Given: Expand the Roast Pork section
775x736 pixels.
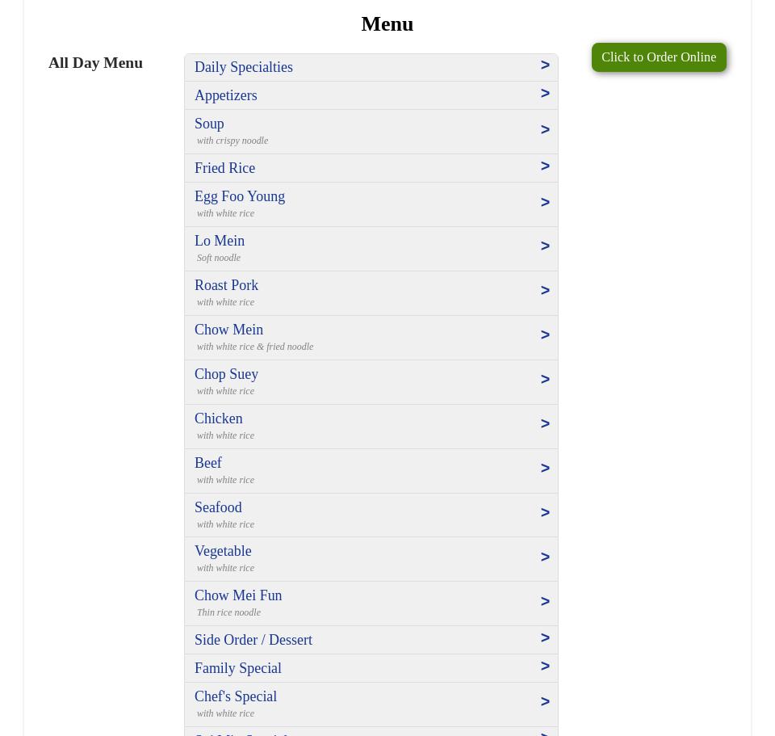Looking at the screenshot, I should [x=371, y=292].
